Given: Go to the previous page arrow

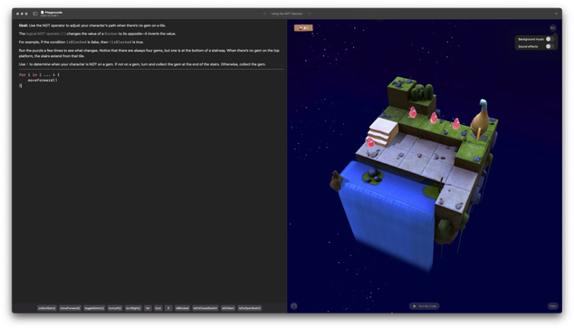Looking at the screenshot, I should [x=264, y=14].
